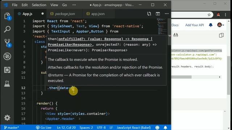The height and width of the screenshot is (130, 232).
Task: Open the Debug view in activity bar
Action: click(x=7, y=56)
